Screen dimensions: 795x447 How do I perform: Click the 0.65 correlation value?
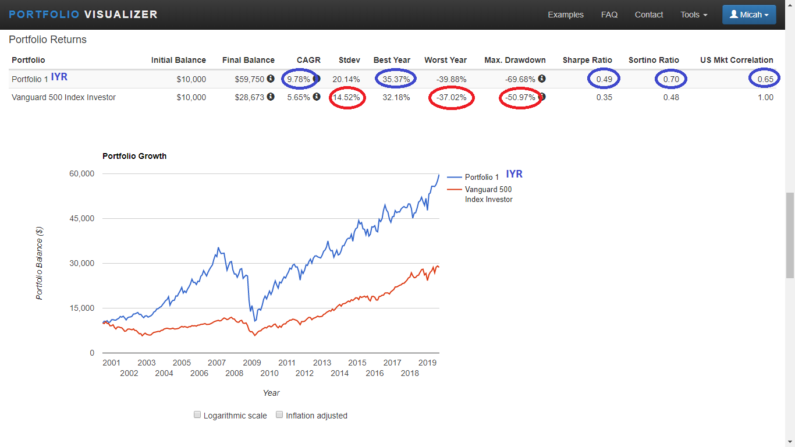[765, 79]
